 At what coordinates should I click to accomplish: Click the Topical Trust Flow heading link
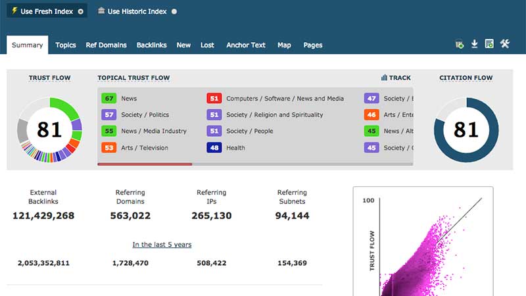[x=133, y=78]
